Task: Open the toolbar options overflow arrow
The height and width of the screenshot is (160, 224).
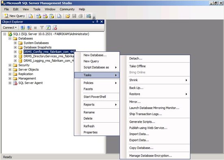Action: (x=94, y=18)
